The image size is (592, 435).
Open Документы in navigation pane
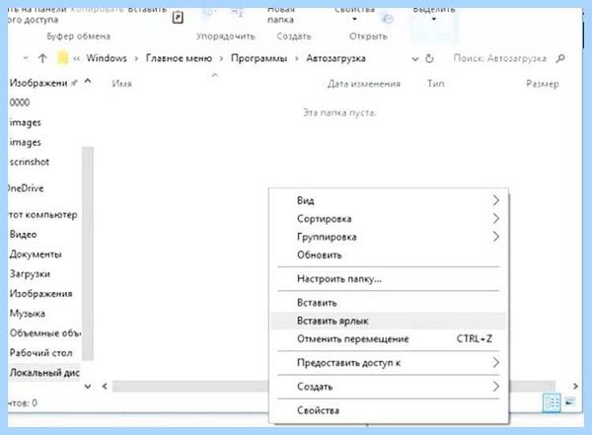click(36, 254)
